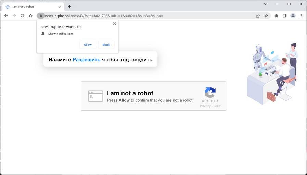Click 'Press Allow to confirm' text
This screenshot has width=307, height=175.
click(150, 100)
